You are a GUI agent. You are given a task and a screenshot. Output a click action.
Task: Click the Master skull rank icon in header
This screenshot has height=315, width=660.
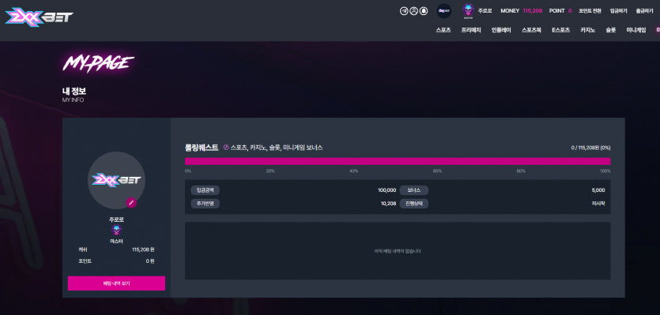coord(468,11)
